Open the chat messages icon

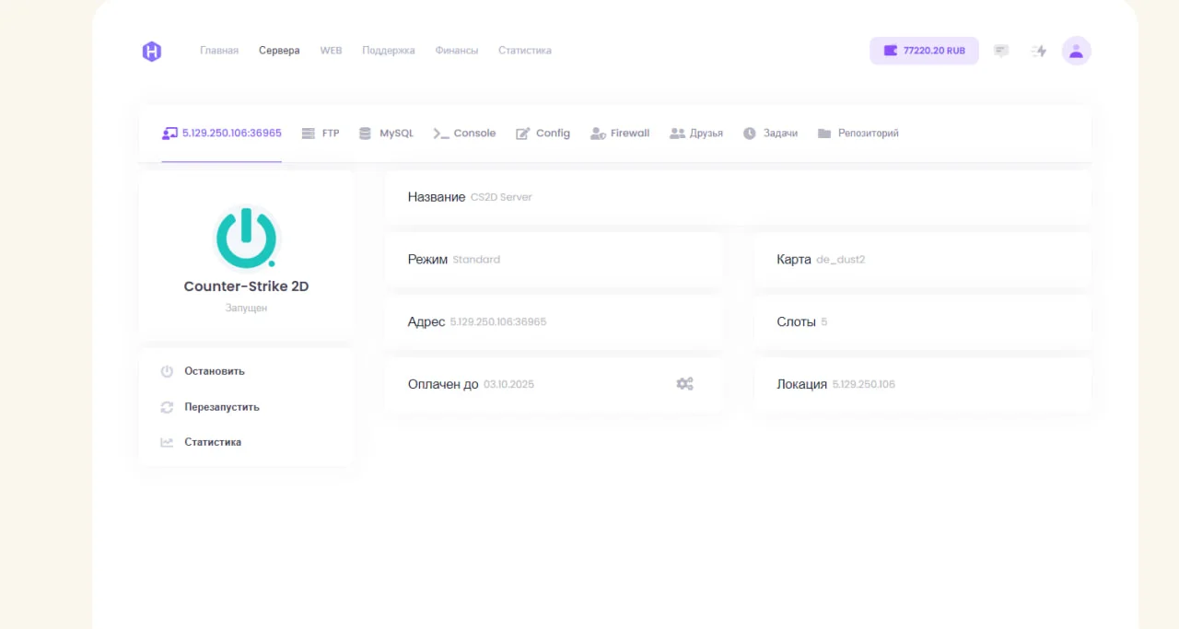pyautogui.click(x=1001, y=51)
